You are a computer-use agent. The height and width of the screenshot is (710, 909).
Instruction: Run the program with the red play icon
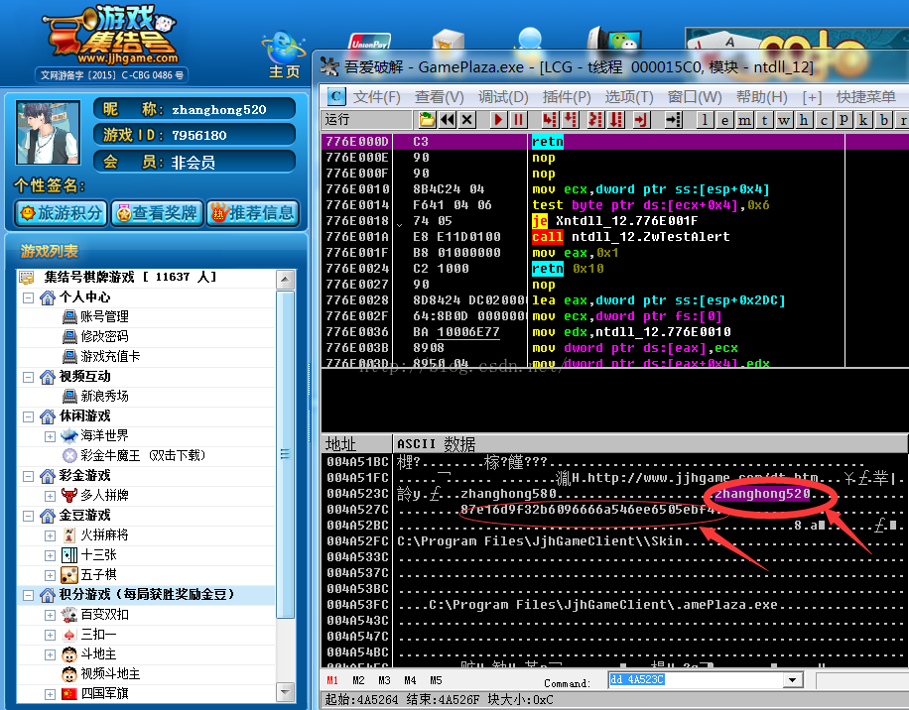[497, 120]
